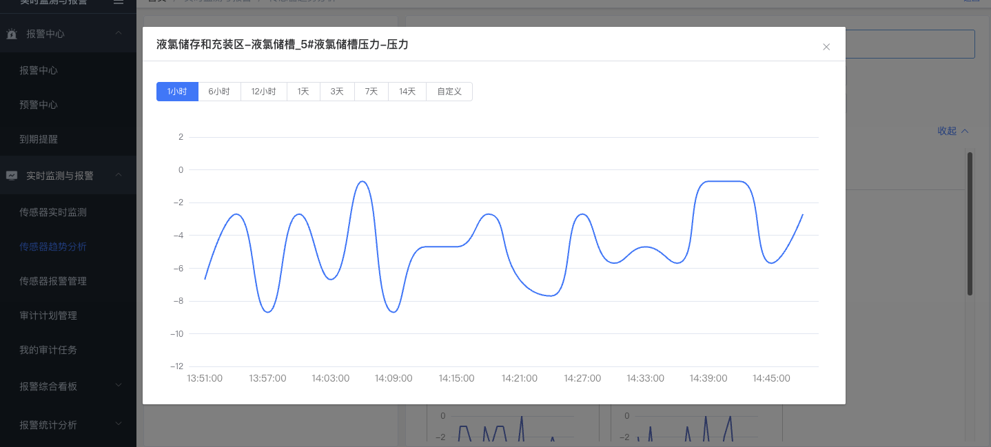Open the 自定义 custom range option

tap(449, 92)
